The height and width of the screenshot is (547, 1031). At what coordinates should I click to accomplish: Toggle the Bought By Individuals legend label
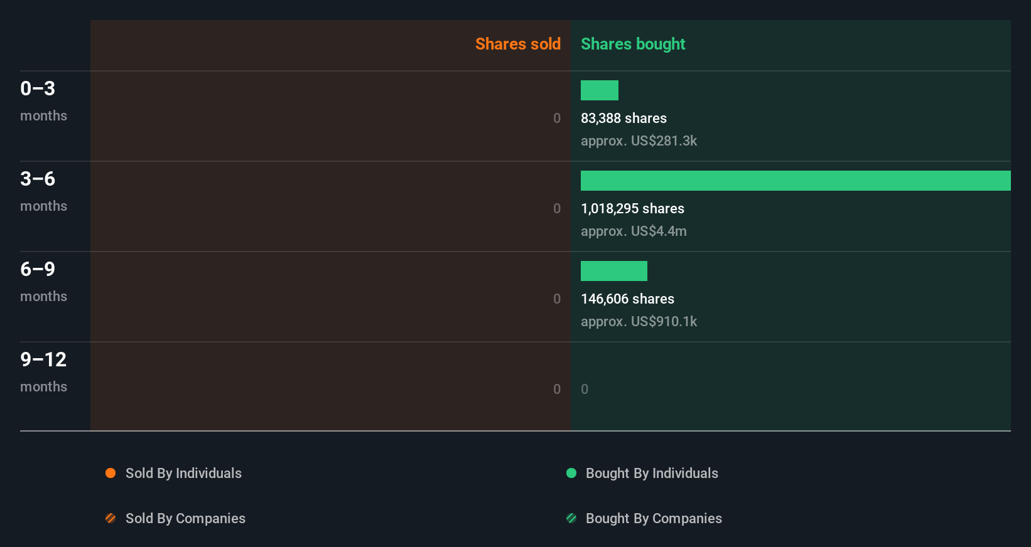[x=652, y=473]
